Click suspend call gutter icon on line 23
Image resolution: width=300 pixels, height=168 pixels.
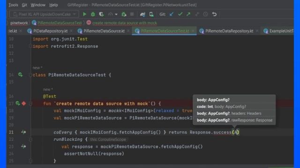coord(23,147)
